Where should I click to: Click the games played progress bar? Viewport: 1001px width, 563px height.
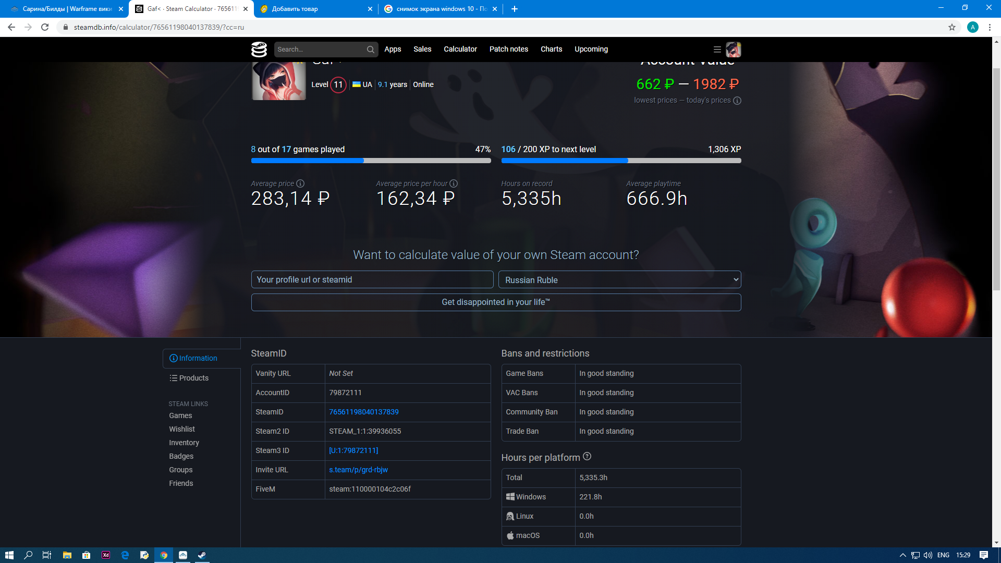(x=371, y=161)
